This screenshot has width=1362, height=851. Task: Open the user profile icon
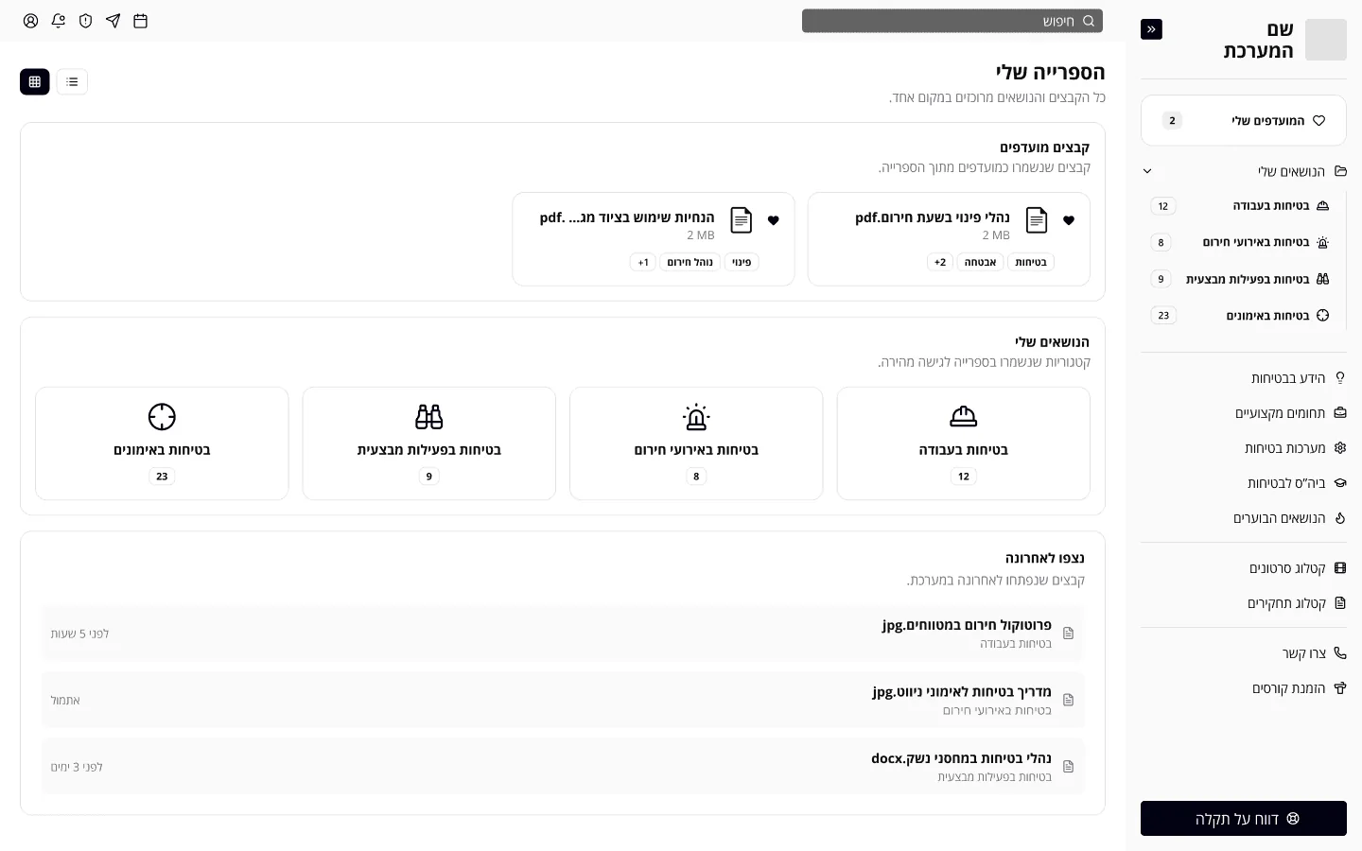pyautogui.click(x=30, y=21)
